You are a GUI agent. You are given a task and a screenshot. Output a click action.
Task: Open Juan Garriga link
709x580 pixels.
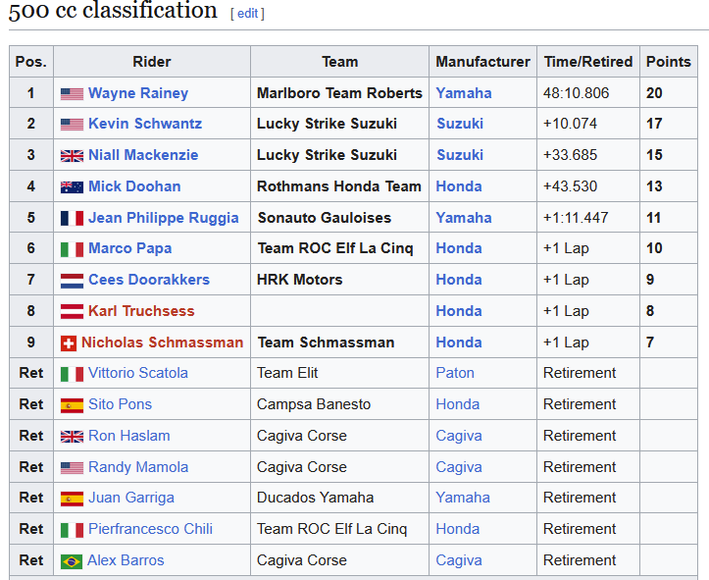click(x=131, y=498)
